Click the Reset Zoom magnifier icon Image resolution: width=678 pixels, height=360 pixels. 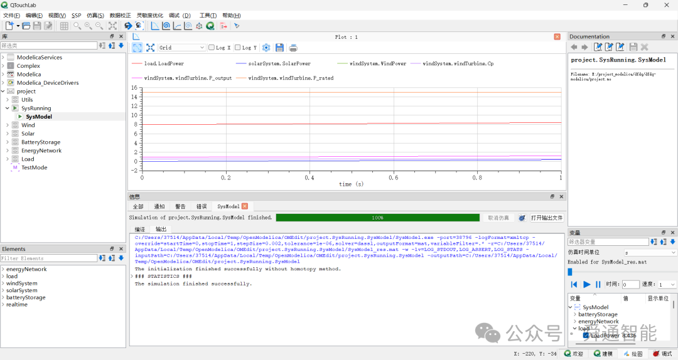coord(77,26)
